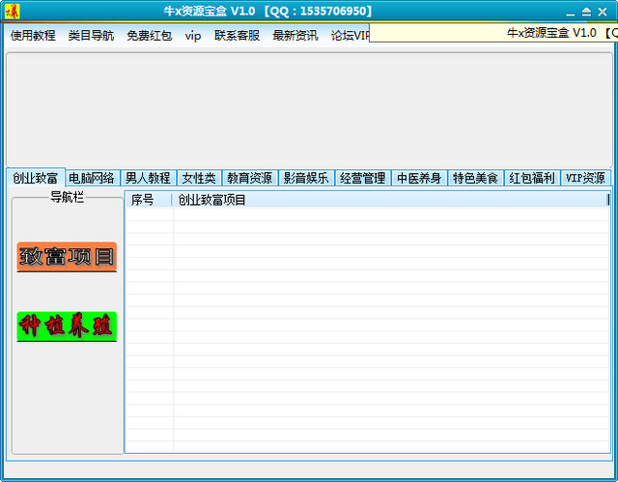
Task: Switch to the VIP资源 tab
Action: pos(586,178)
